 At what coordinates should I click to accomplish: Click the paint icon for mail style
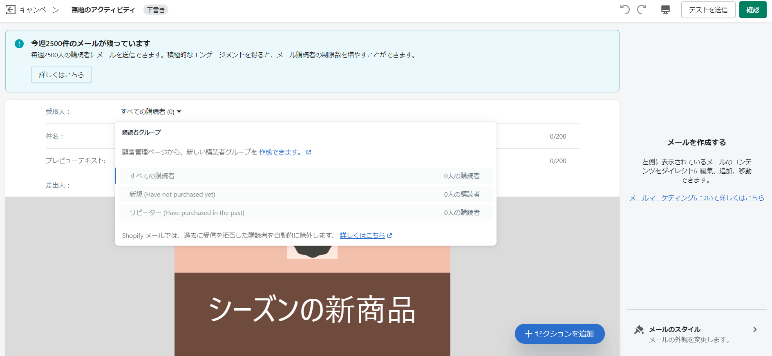tap(639, 330)
